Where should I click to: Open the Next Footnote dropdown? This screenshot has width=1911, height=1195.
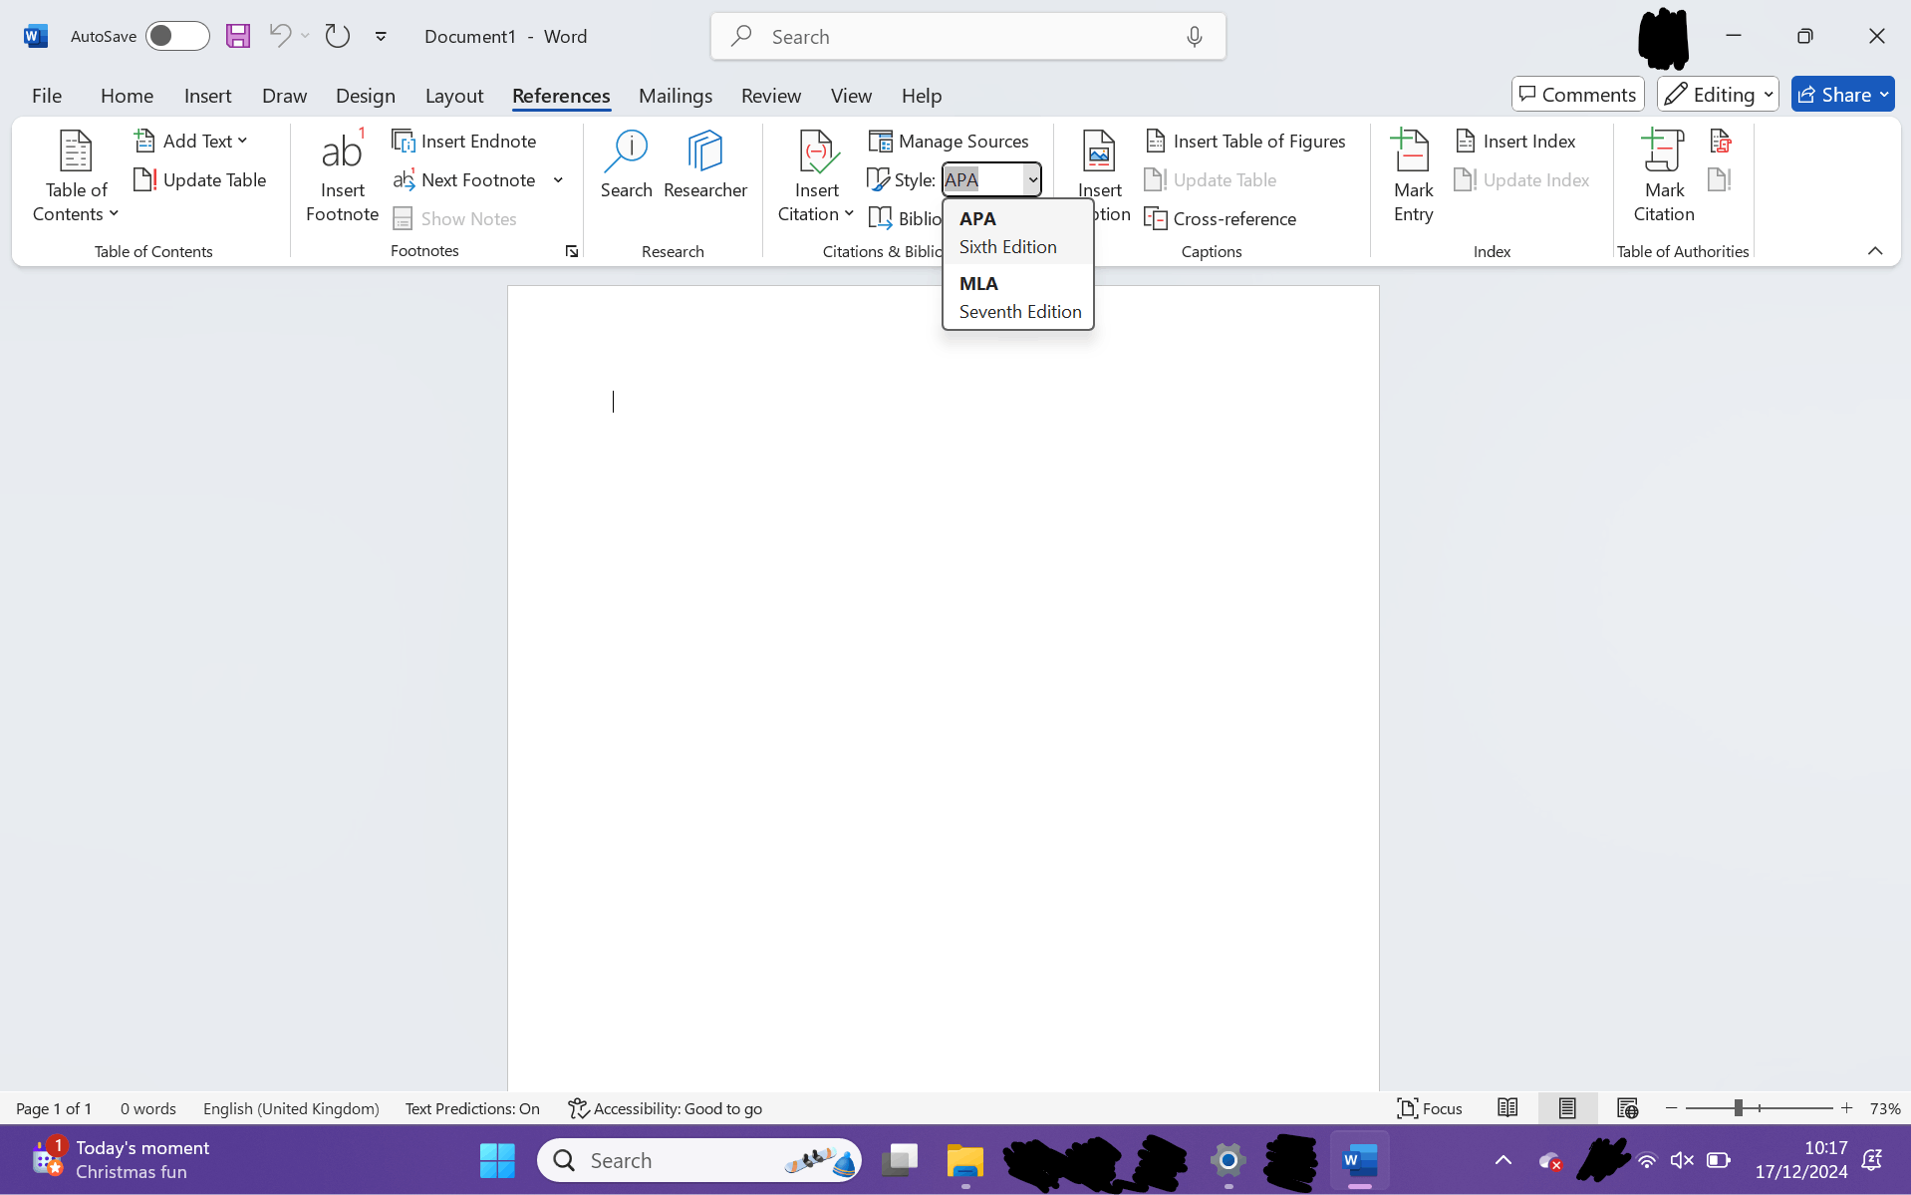click(559, 179)
